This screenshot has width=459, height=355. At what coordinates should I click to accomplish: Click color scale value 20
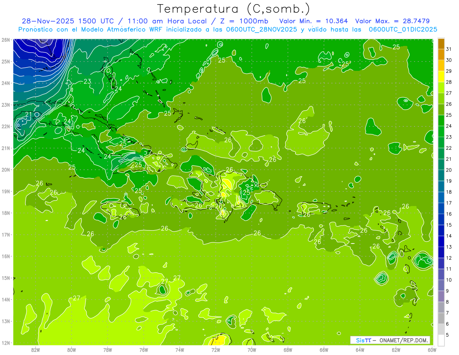click(x=449, y=170)
